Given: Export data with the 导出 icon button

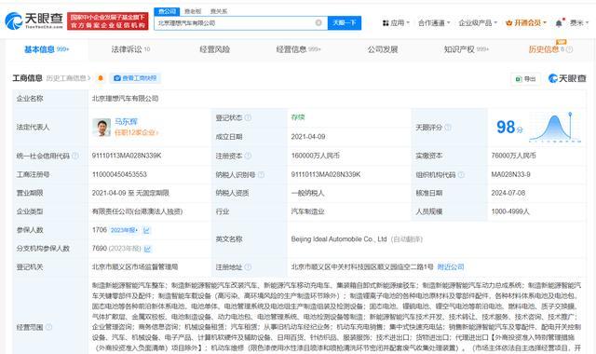Looking at the screenshot, I should pos(525,78).
